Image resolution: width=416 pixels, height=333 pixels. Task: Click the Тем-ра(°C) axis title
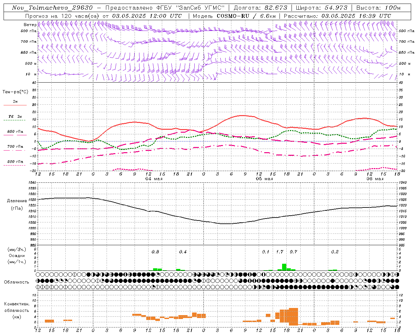15,92
